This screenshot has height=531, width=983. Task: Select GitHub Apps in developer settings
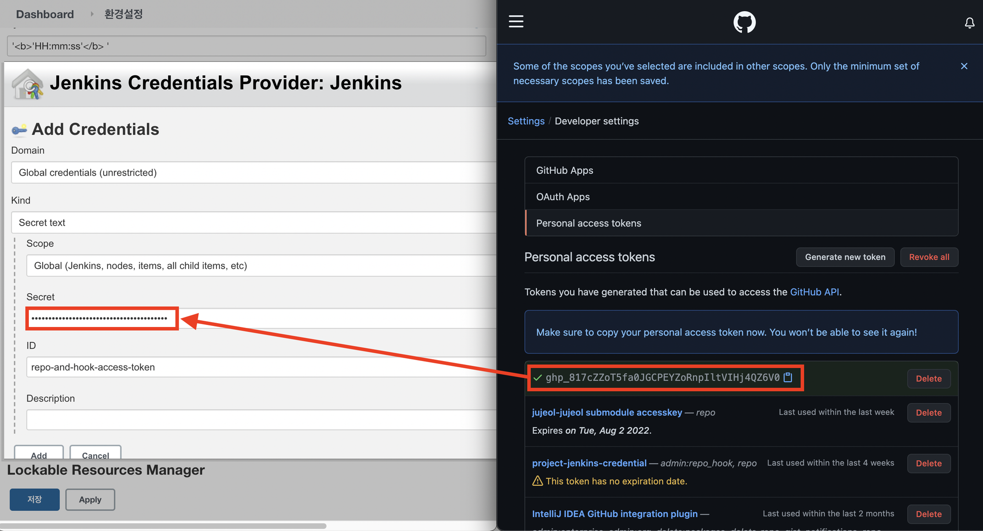click(x=742, y=170)
